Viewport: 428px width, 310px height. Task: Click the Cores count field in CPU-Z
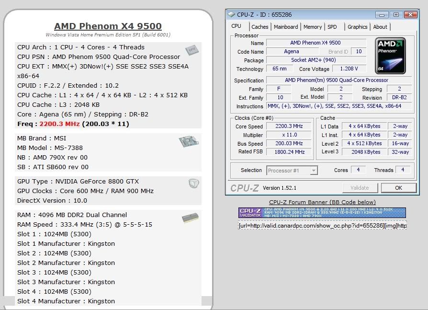pyautogui.click(x=359, y=170)
